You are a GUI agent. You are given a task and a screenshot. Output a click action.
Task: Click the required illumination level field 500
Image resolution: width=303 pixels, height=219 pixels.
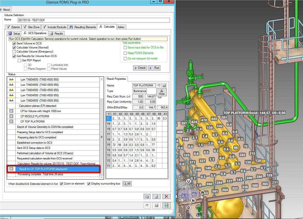(x=138, y=96)
